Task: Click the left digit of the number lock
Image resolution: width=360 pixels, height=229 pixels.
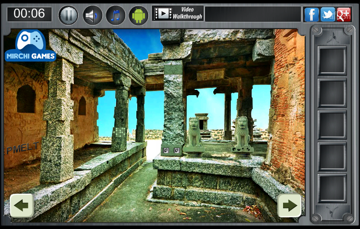Action: click(x=166, y=150)
